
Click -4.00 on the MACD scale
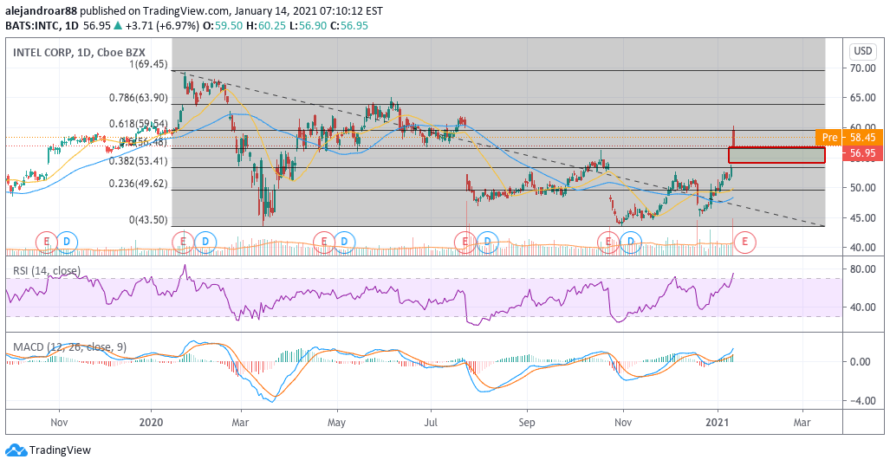[863, 401]
